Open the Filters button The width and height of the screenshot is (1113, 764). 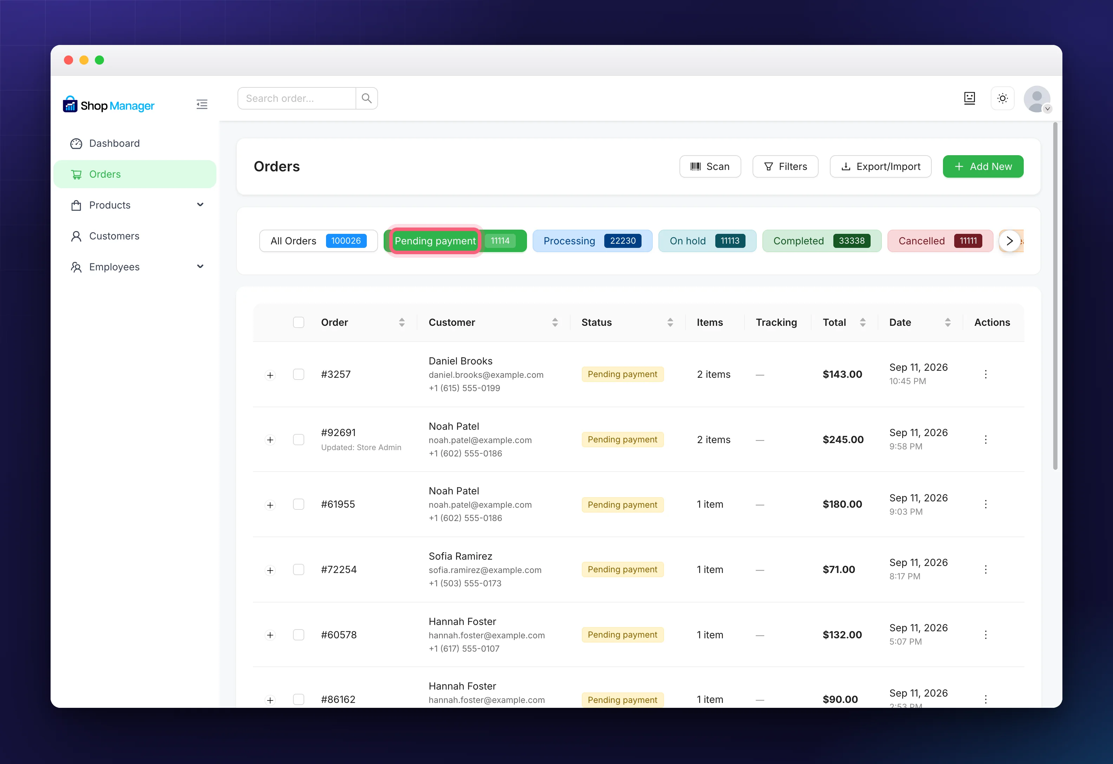coord(785,166)
